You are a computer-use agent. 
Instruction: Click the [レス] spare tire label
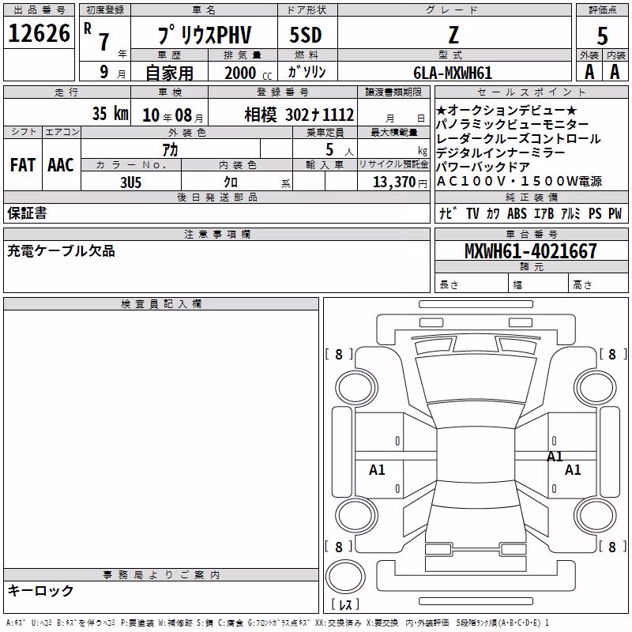pyautogui.click(x=345, y=604)
